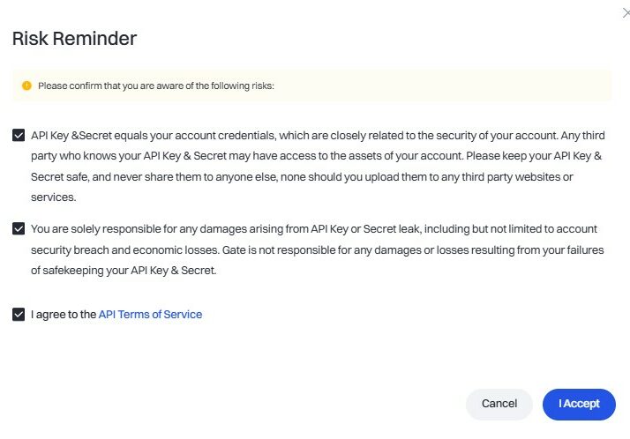Click the line starting 'Secret safe, and never share'
Viewport: 630px width, 439px height.
(302, 177)
